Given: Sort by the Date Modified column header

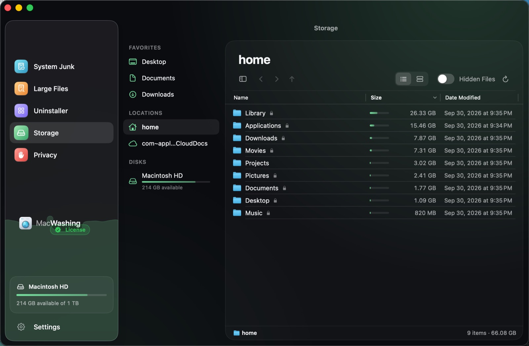Looking at the screenshot, I should pos(463,97).
